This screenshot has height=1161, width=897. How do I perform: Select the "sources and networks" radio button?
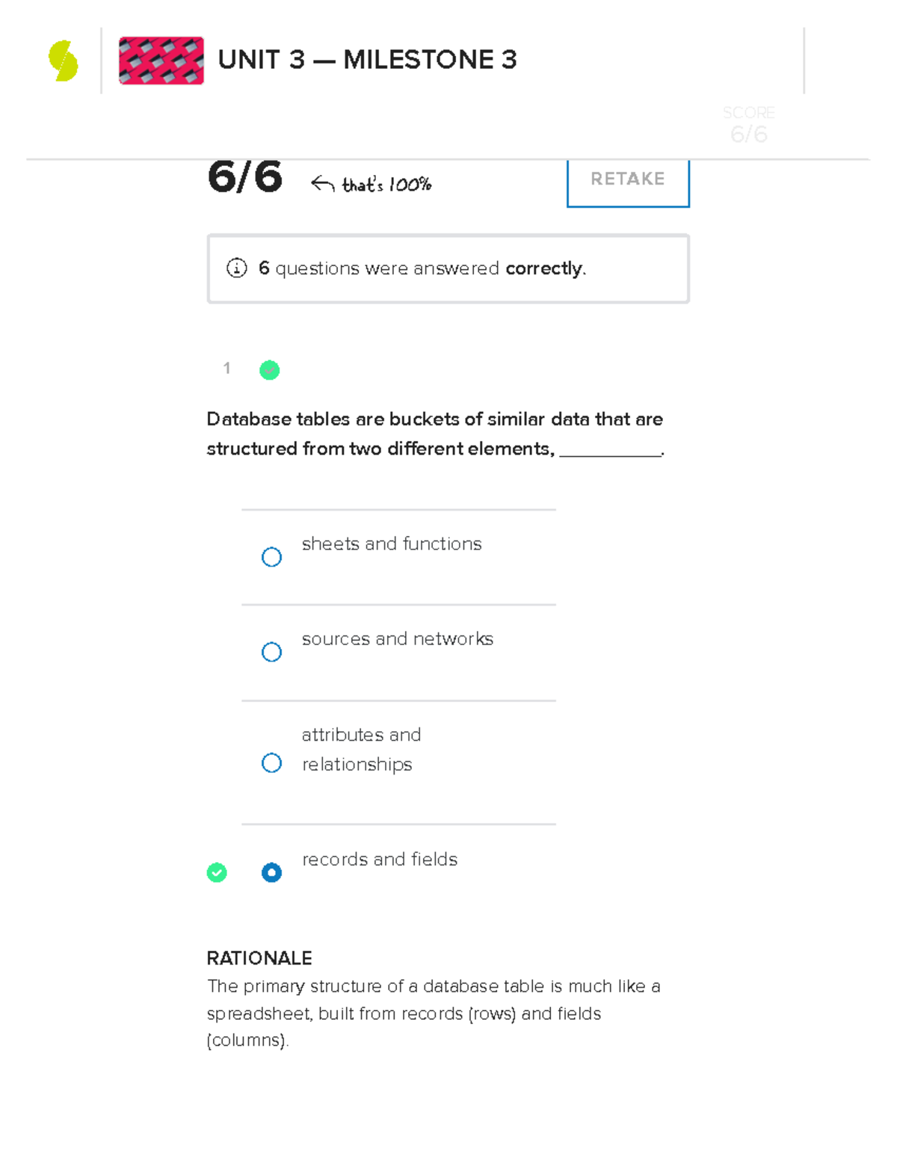coord(271,652)
